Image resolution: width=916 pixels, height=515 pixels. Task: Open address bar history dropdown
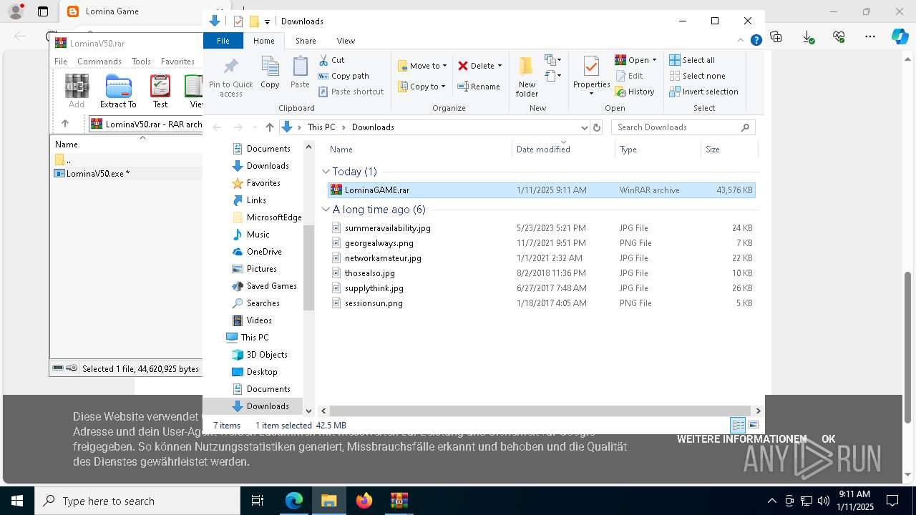(x=584, y=127)
